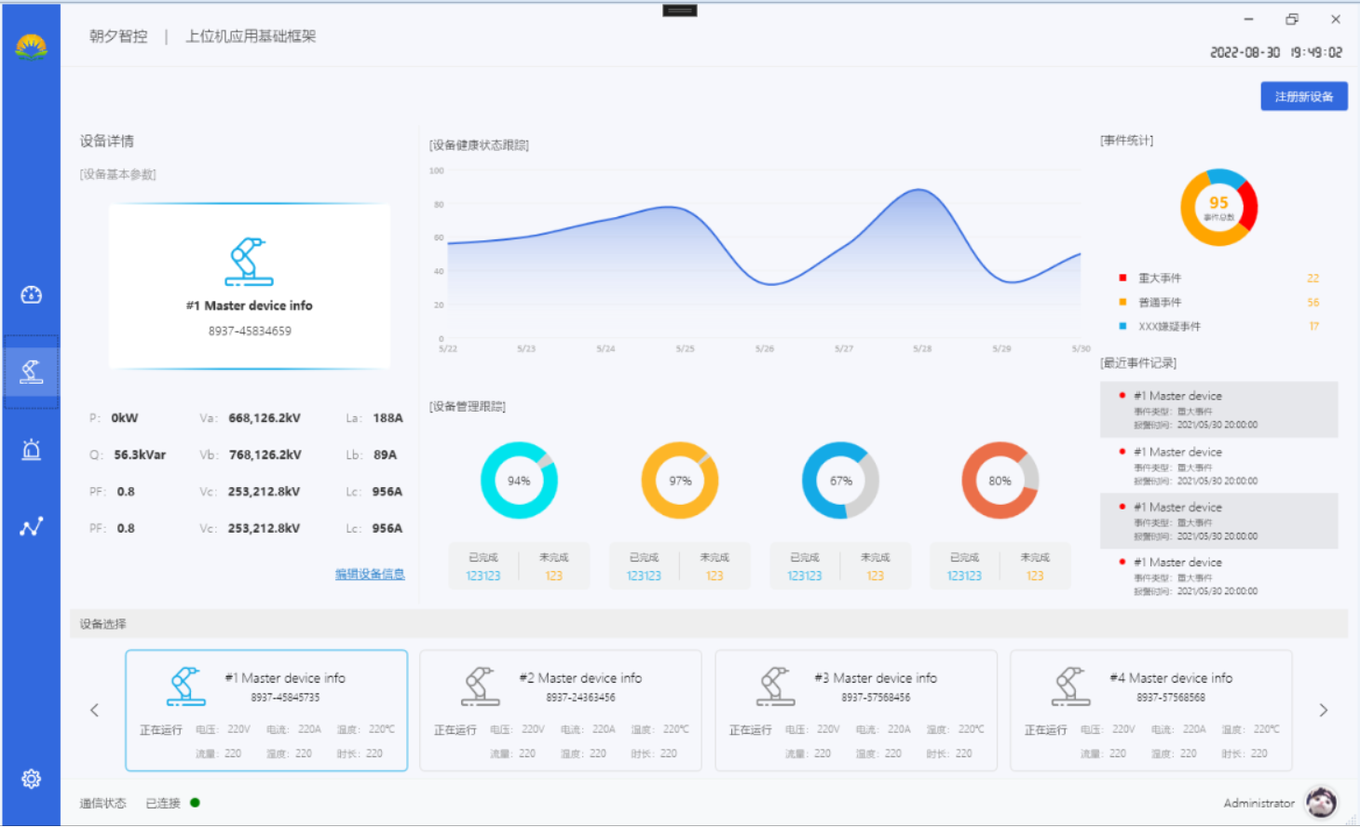Open the dashboard gauge sidebar icon
1360x828 pixels.
31,295
